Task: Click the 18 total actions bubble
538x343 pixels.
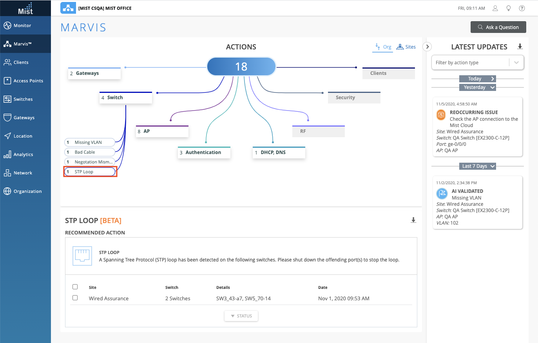Action: coord(241,67)
